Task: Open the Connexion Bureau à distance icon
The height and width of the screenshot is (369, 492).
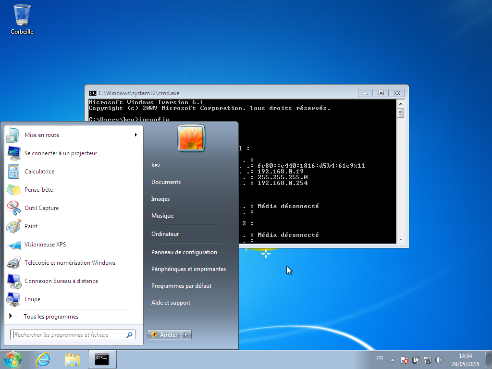Action: [x=14, y=281]
